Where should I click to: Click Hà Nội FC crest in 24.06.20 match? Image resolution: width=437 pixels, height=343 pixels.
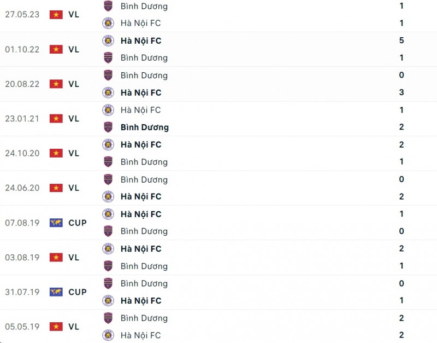[x=108, y=197]
